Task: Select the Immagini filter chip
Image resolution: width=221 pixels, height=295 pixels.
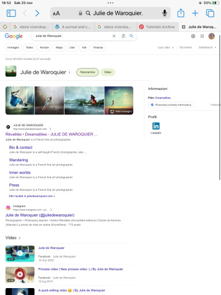Action: (13, 47)
